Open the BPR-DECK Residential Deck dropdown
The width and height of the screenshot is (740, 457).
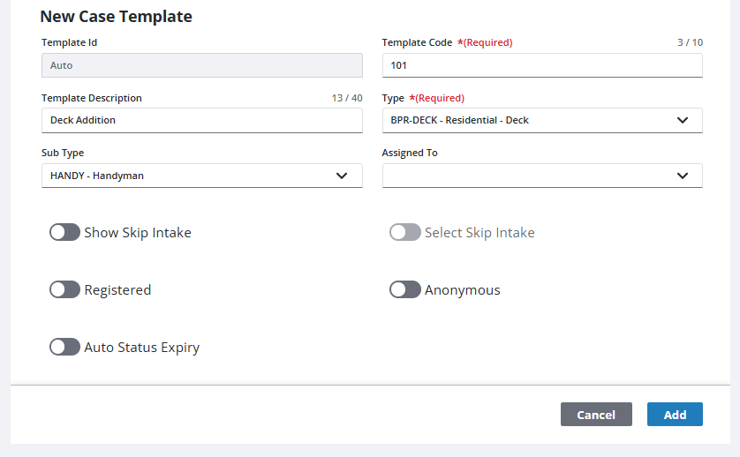click(542, 120)
